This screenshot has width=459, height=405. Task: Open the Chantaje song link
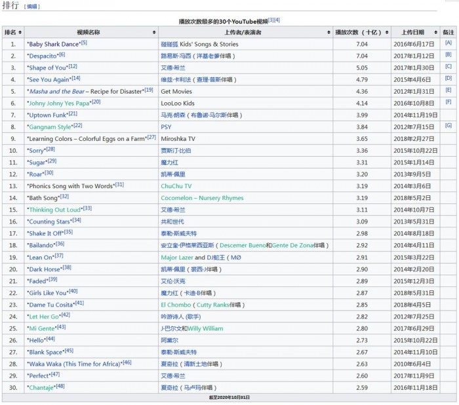(42, 387)
